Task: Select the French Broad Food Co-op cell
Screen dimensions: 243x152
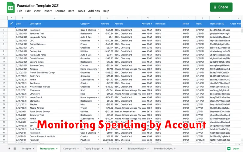Action: 54,72
